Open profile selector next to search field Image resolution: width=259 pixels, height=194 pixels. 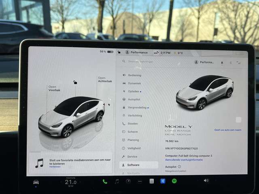pyautogui.click(x=204, y=62)
